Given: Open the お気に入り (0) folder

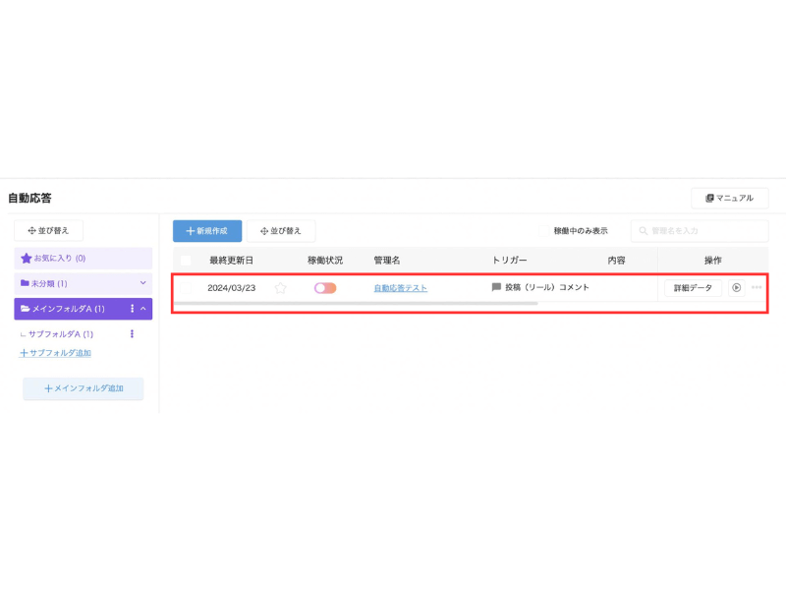Looking at the screenshot, I should pyautogui.click(x=84, y=258).
